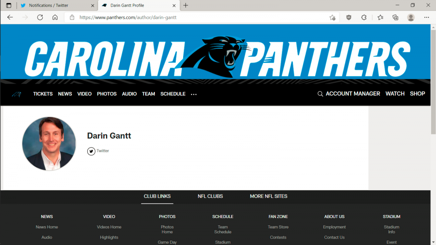436x245 pixels.
Task: Expand the three-dot more navigation menu
Action: coord(194,94)
